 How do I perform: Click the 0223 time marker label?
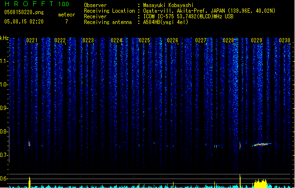88,40
